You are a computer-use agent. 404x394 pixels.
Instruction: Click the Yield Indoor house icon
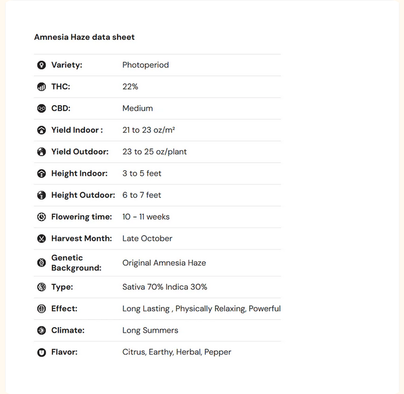tap(41, 130)
